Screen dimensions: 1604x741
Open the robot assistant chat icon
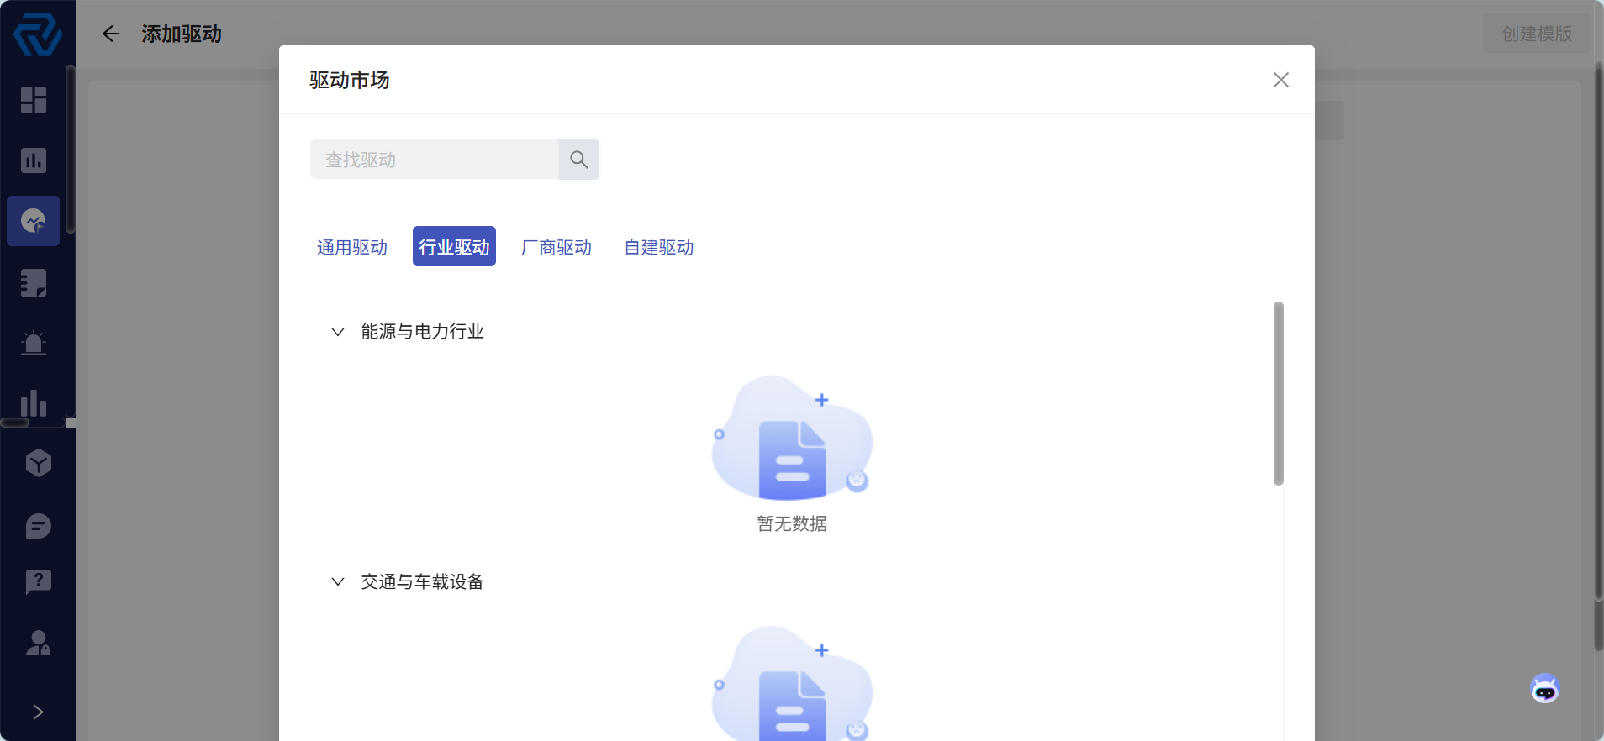coord(1544,689)
